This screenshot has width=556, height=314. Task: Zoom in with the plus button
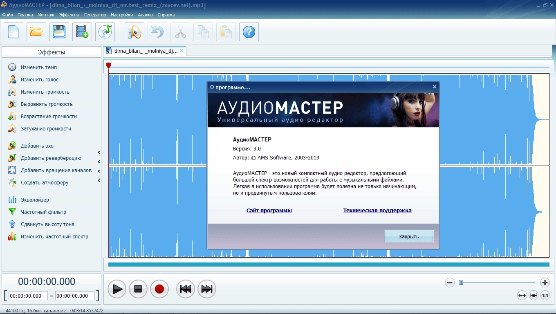tap(545, 283)
